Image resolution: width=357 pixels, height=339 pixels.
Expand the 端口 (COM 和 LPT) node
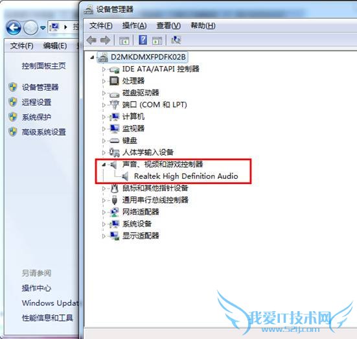click(x=104, y=105)
